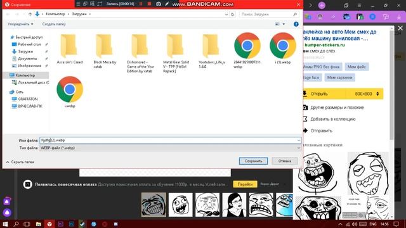Open a new browser tab with plus button
The image size is (406, 228).
point(322,5)
